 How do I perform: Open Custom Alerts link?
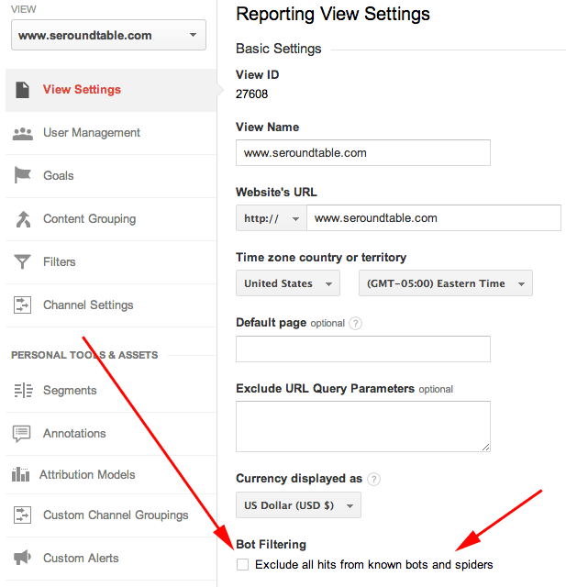click(x=111, y=559)
